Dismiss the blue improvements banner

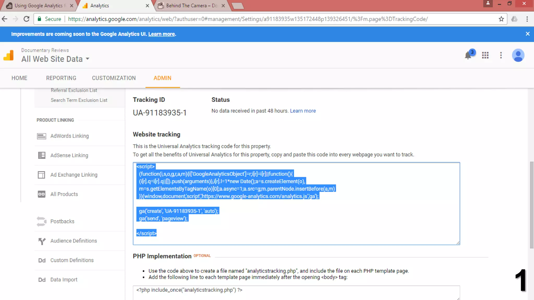[527, 34]
